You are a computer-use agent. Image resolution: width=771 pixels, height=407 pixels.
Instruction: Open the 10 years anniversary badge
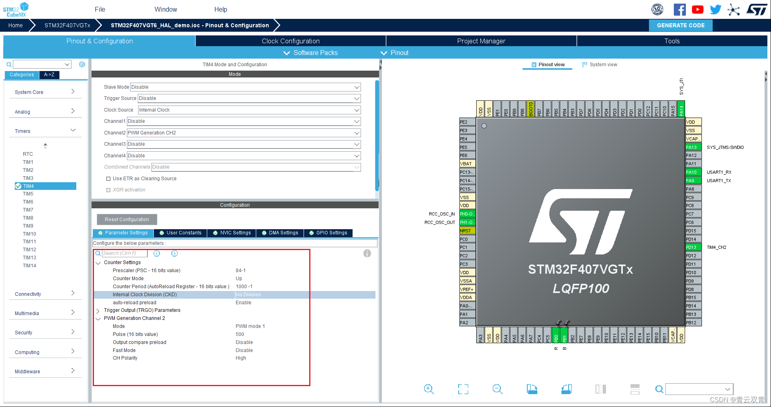[x=657, y=9]
